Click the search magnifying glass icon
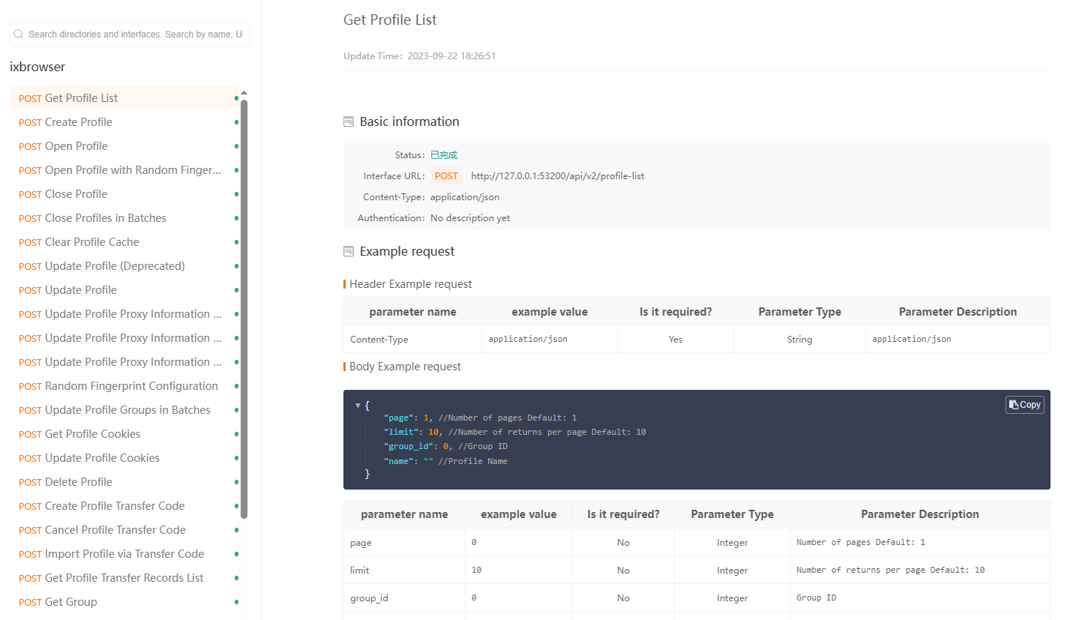Viewport: 1076px width, 620px height. coord(17,34)
